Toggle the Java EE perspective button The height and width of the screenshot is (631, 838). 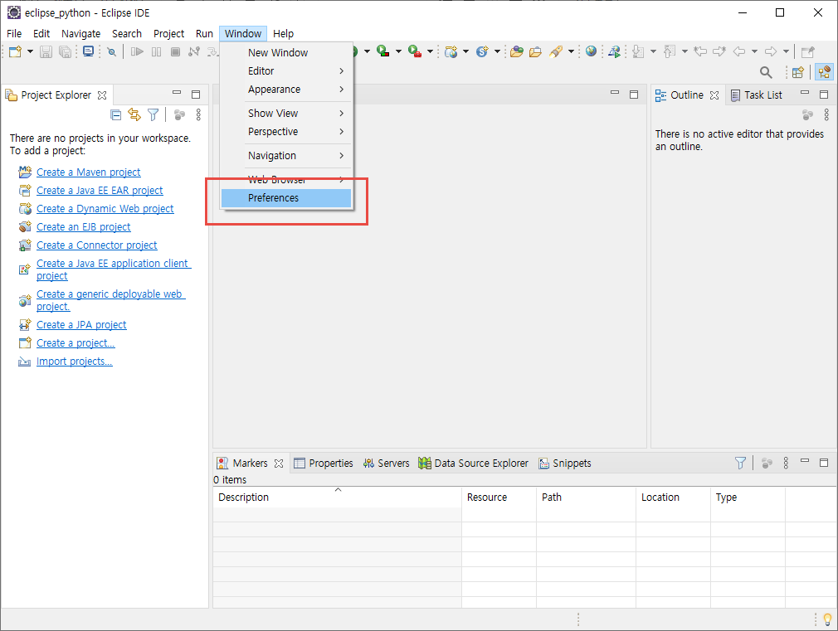coord(824,72)
